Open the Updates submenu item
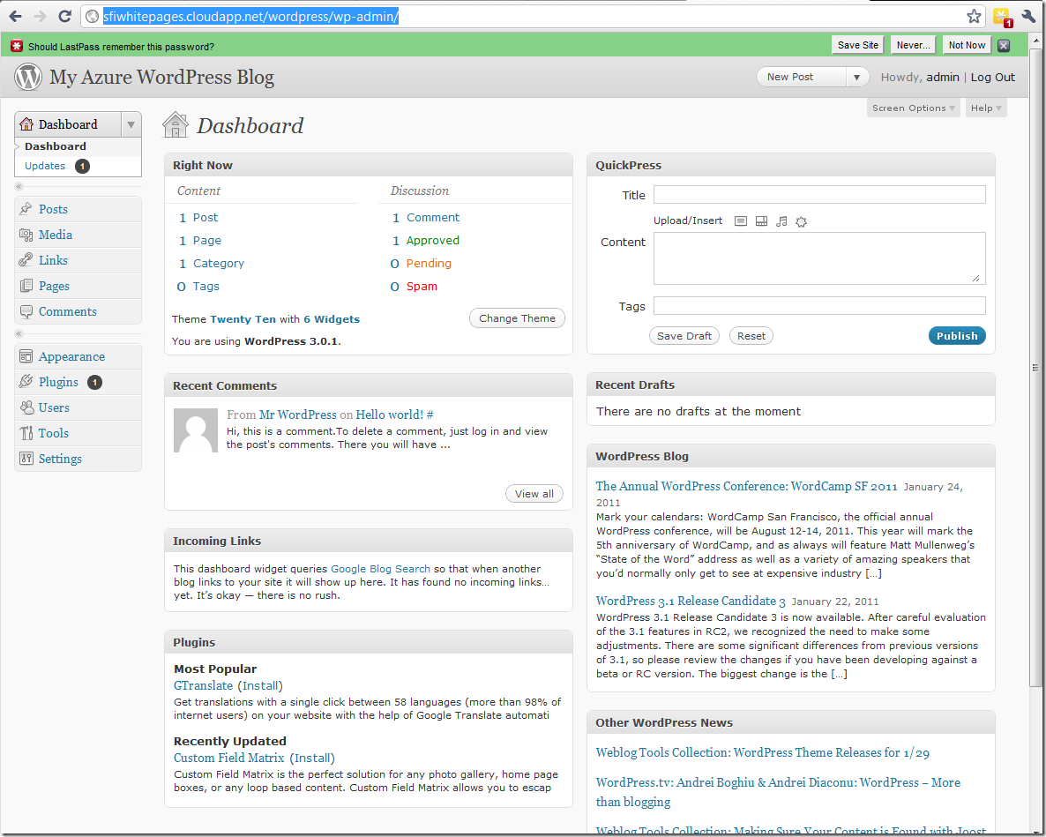This screenshot has height=837, width=1046. [45, 166]
